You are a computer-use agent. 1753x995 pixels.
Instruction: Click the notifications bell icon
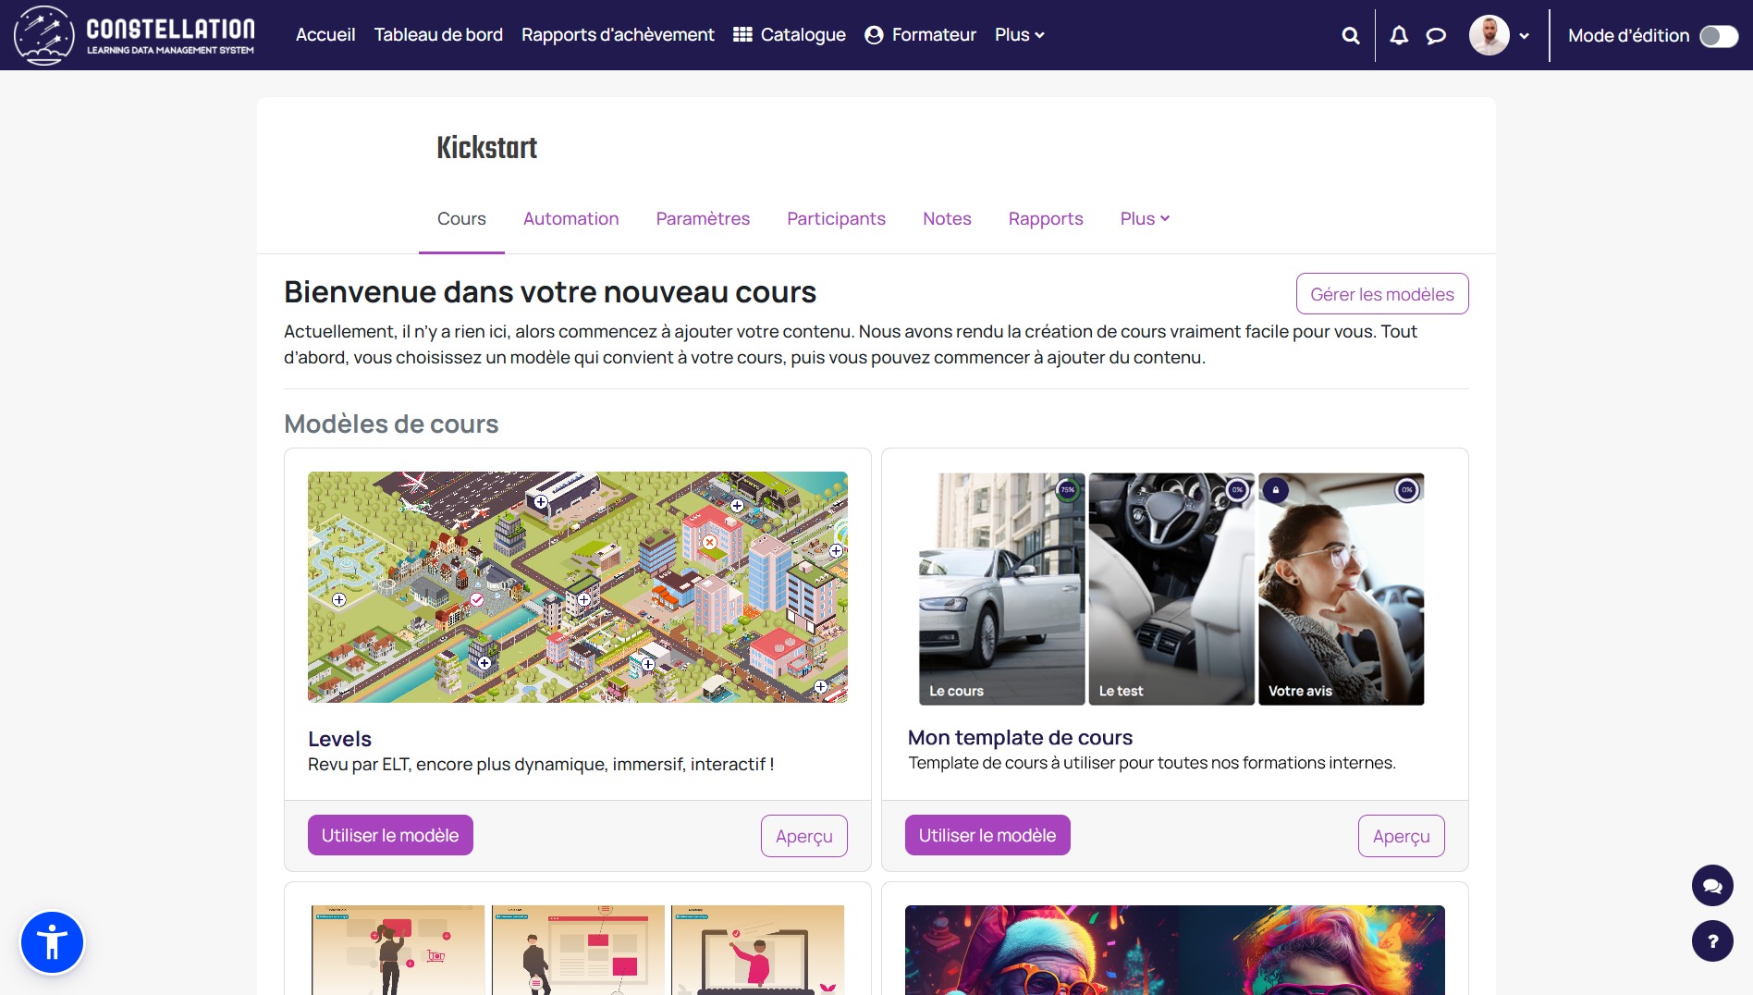[x=1399, y=35]
